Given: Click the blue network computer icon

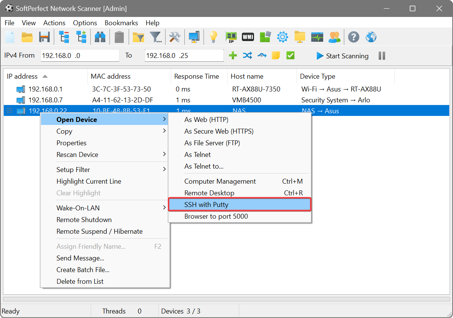Looking at the screenshot, I should click(x=194, y=37).
